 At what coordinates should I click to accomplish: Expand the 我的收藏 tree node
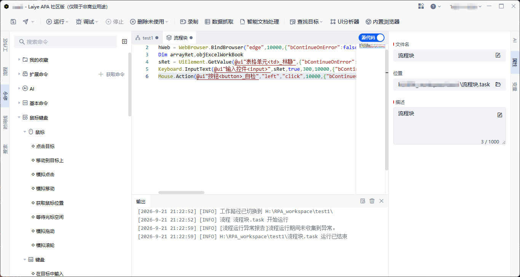(x=19, y=60)
